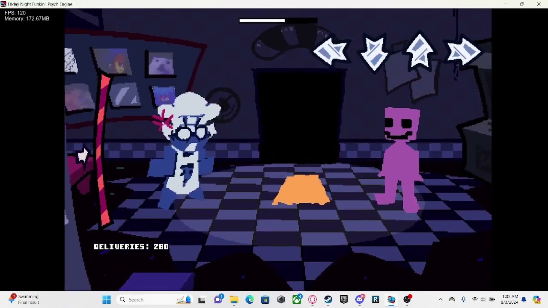
Task: Open Steam from the taskbar
Action: pyautogui.click(x=328, y=299)
